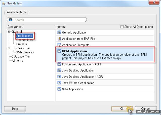161x115 pixels.
Task: Dismiss the dialog with Cancel button
Action: point(146,109)
